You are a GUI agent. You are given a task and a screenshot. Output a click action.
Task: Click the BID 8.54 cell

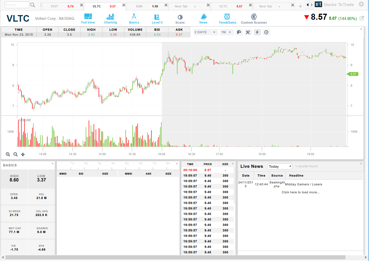(x=157, y=35)
